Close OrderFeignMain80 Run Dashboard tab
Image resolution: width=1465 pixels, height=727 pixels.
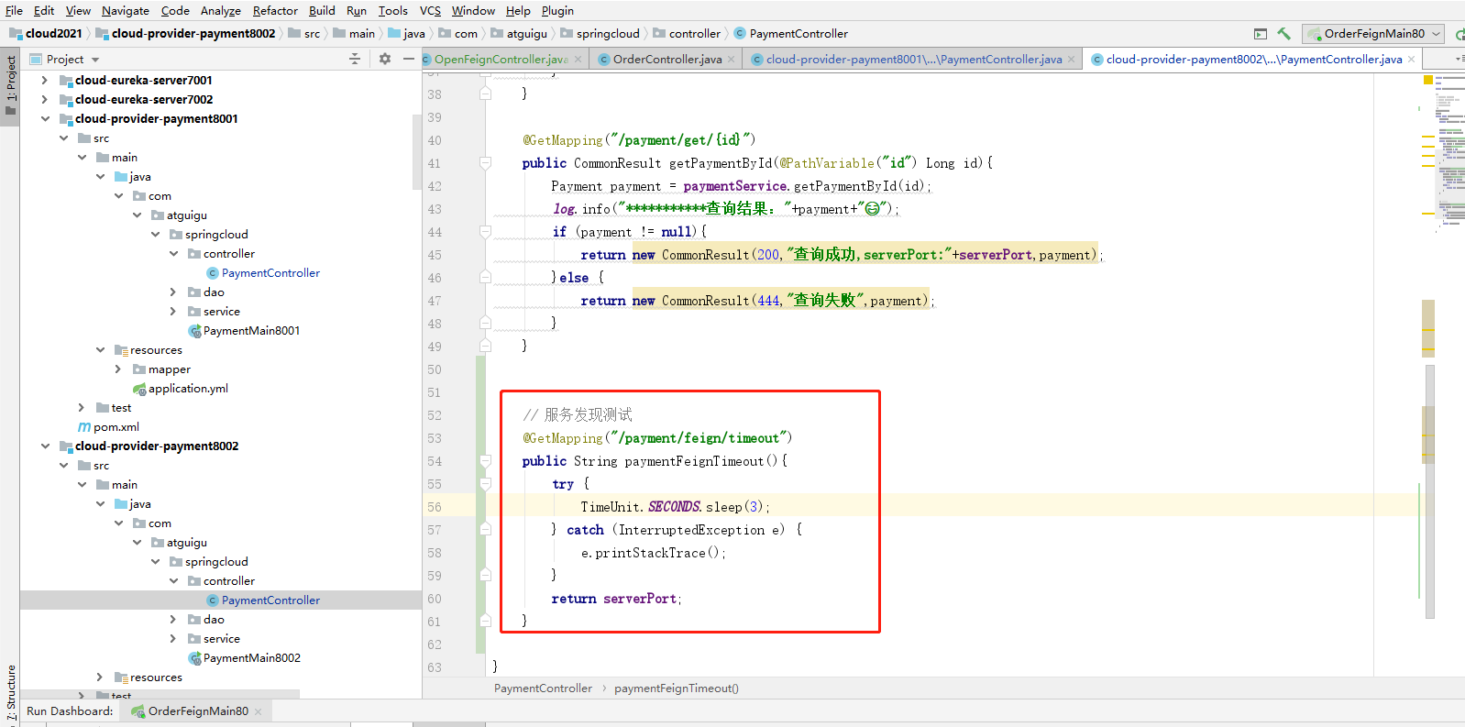click(x=259, y=711)
